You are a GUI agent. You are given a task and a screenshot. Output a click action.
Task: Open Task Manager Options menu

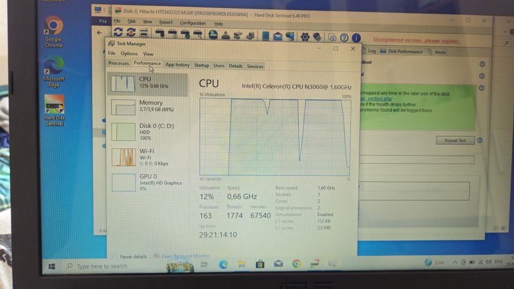(129, 53)
